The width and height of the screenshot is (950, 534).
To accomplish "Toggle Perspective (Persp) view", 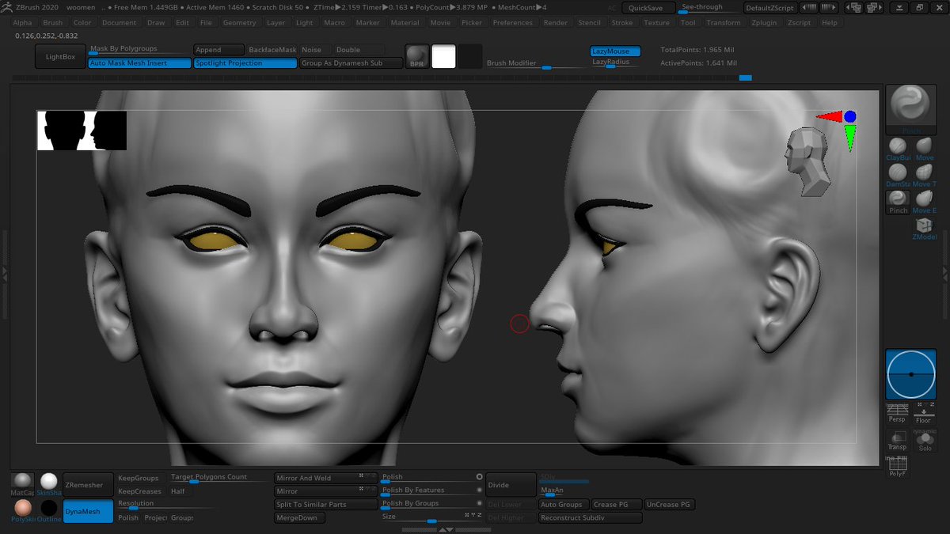I will pos(897,413).
